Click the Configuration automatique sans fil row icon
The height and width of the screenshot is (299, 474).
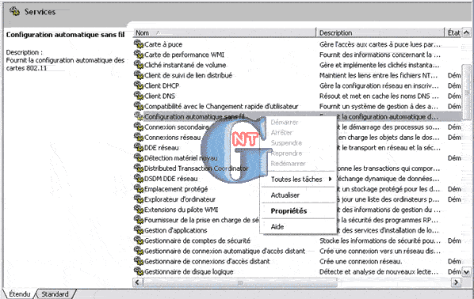click(139, 116)
